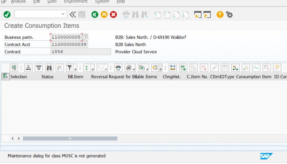This screenshot has width=287, height=164.
Task: Click the grid Find binoculars icon
Action: [x=49, y=68]
